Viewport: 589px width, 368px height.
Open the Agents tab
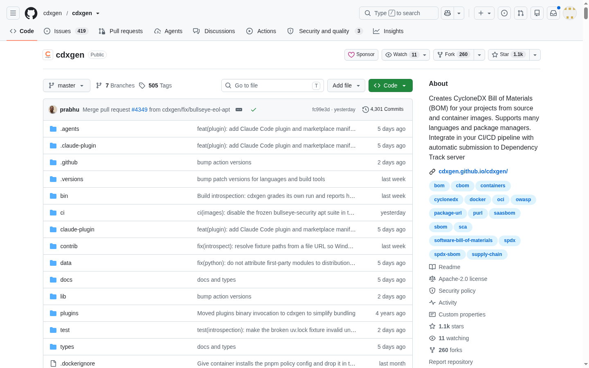click(x=168, y=31)
